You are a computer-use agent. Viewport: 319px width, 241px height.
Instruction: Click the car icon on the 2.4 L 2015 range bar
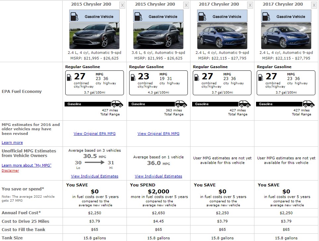[x=117, y=104]
